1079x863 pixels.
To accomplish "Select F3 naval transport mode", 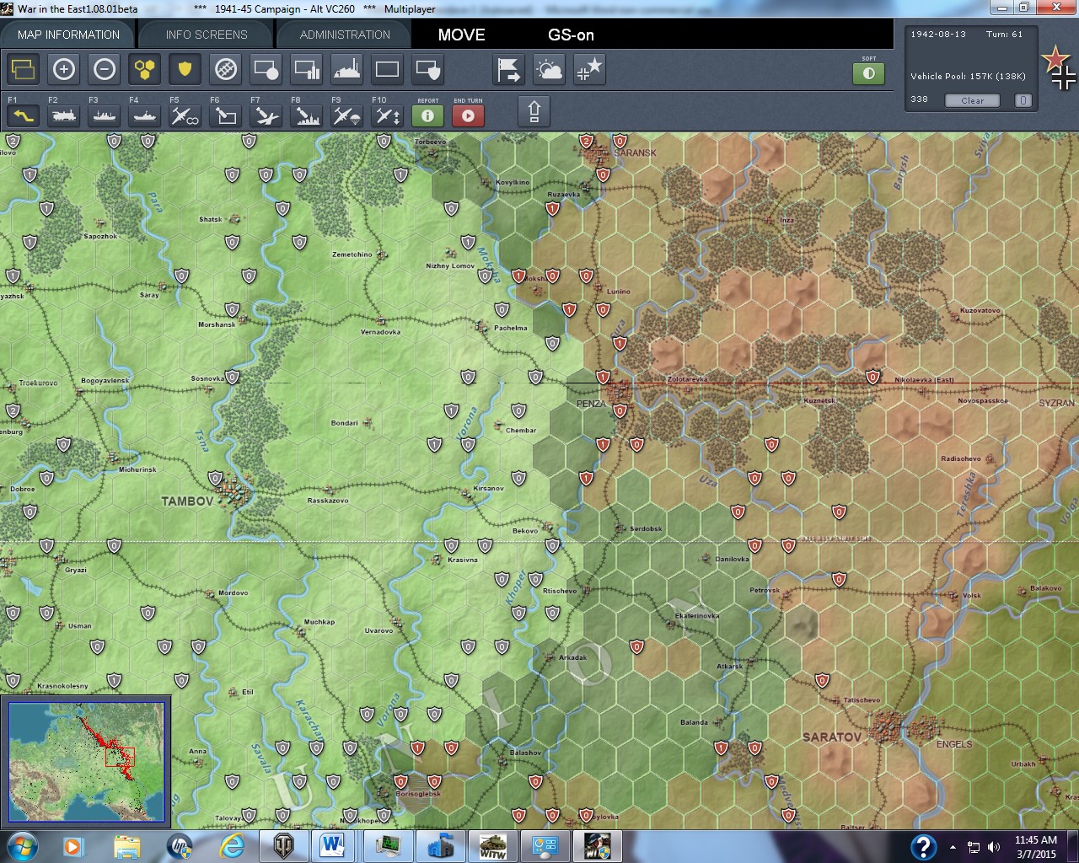I will pyautogui.click(x=105, y=115).
